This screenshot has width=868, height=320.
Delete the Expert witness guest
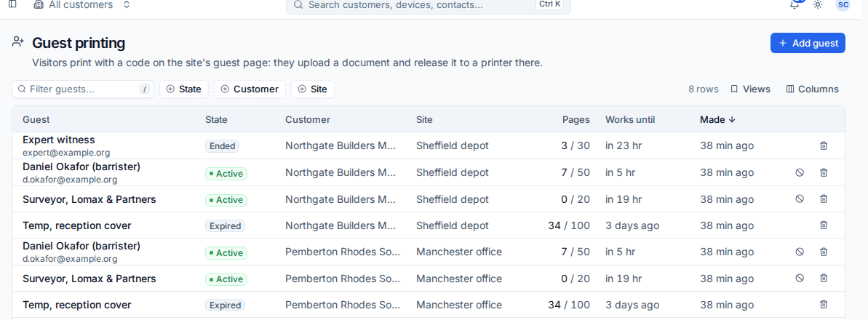pyautogui.click(x=823, y=145)
